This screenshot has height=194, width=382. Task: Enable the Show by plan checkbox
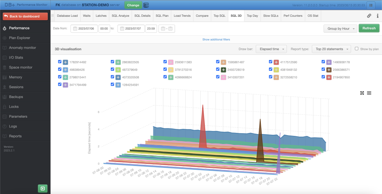356,49
